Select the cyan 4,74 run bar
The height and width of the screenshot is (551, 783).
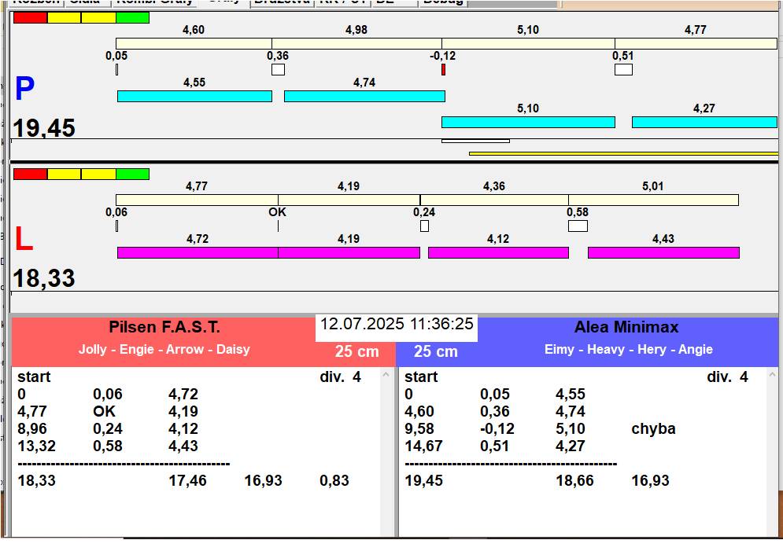[x=364, y=96]
